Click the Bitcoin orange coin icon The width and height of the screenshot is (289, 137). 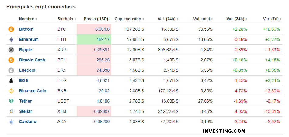[x=11, y=29]
